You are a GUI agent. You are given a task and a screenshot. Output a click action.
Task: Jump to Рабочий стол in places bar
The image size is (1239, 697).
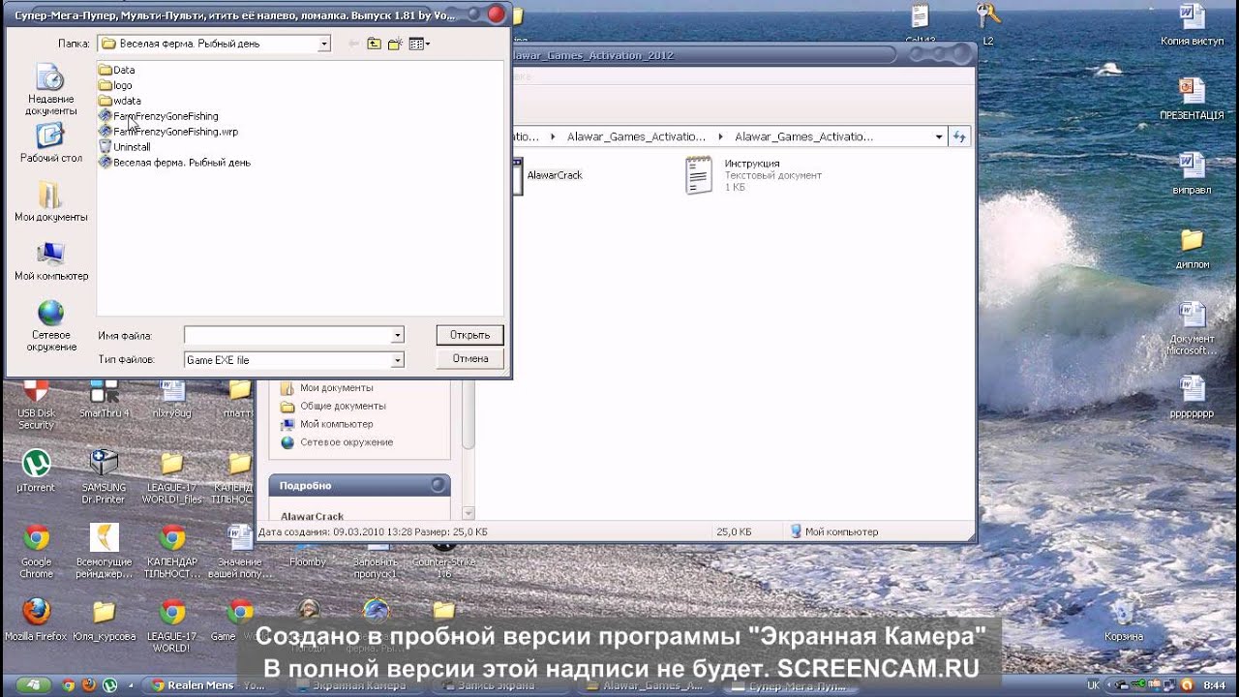click(50, 142)
